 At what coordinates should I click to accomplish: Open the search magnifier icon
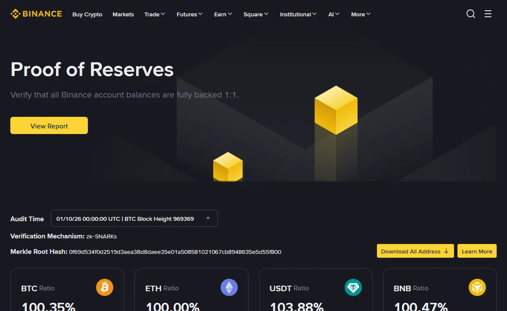click(x=471, y=14)
